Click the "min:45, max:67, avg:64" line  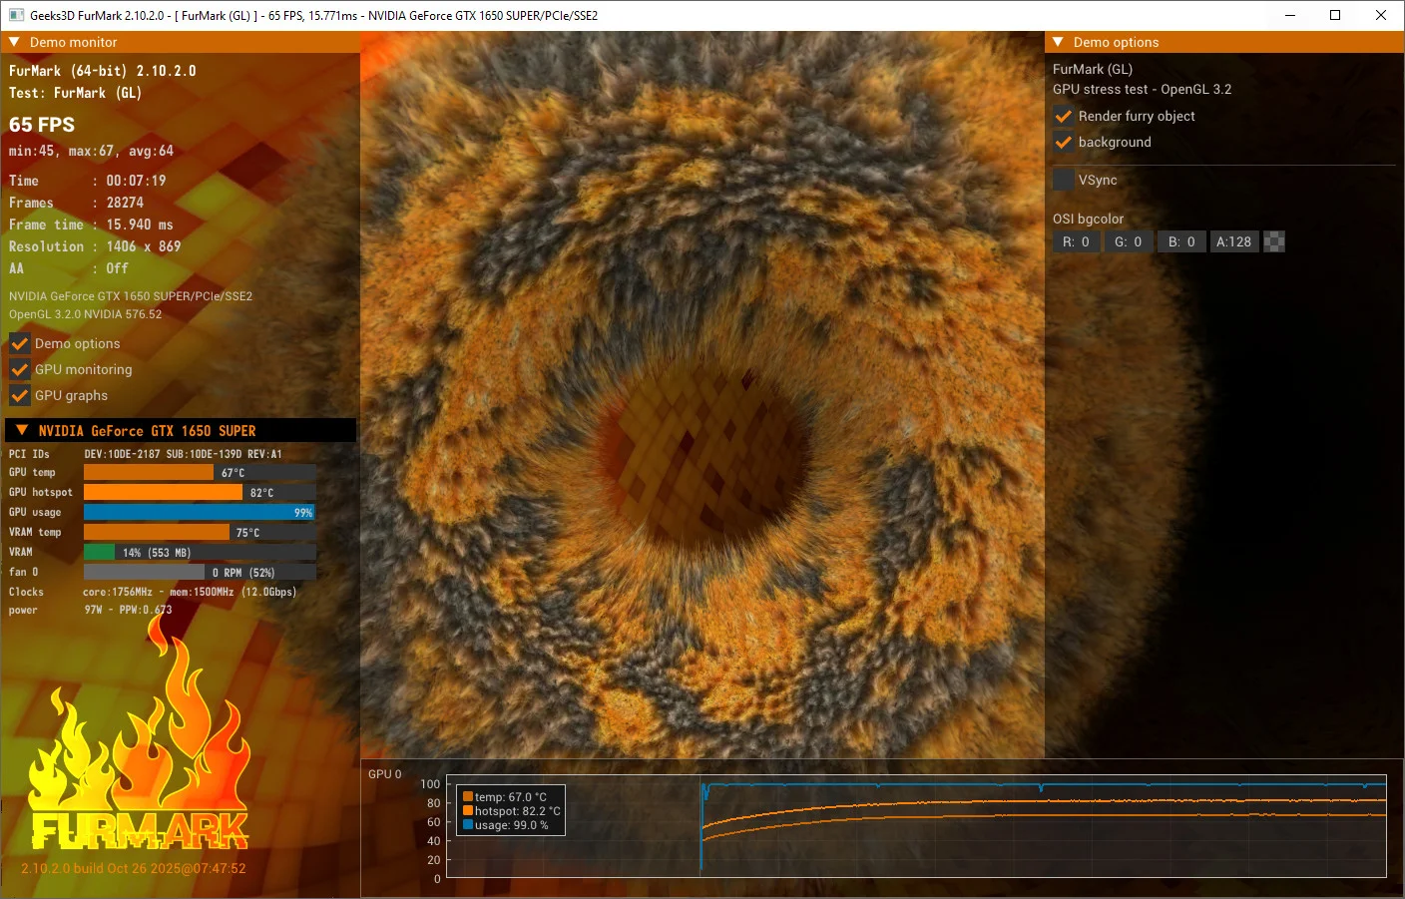(91, 151)
